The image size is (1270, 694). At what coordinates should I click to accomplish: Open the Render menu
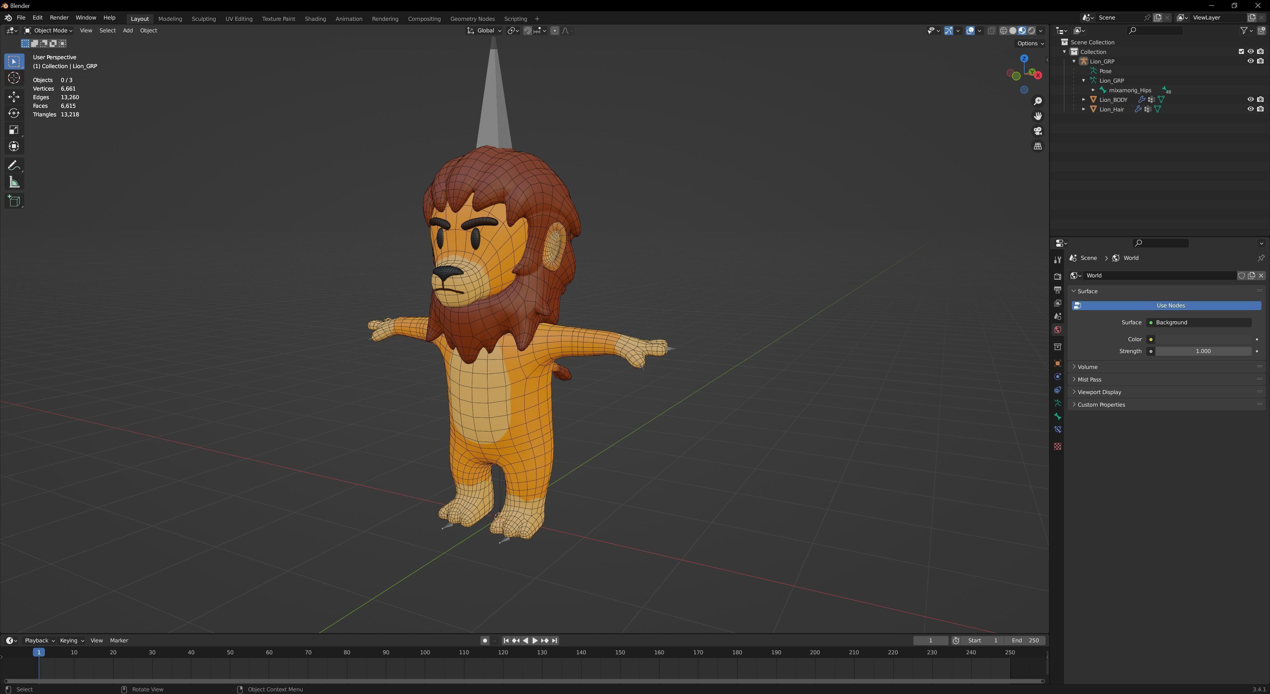pyautogui.click(x=59, y=18)
